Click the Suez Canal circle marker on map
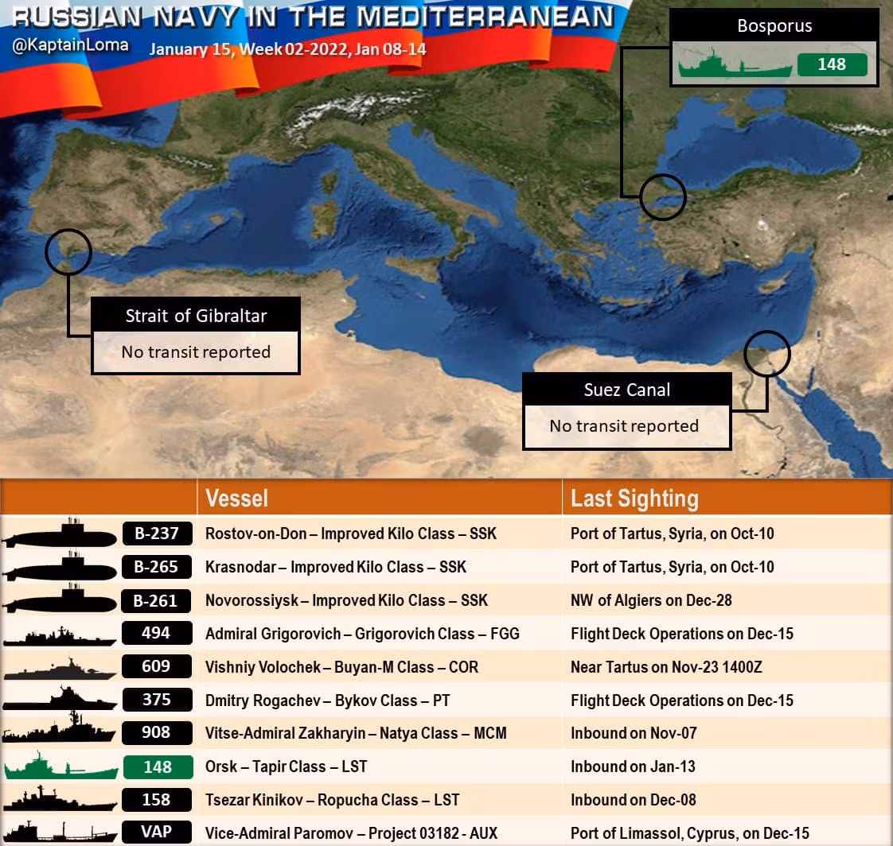Viewport: 893px width, 846px height. (x=767, y=354)
